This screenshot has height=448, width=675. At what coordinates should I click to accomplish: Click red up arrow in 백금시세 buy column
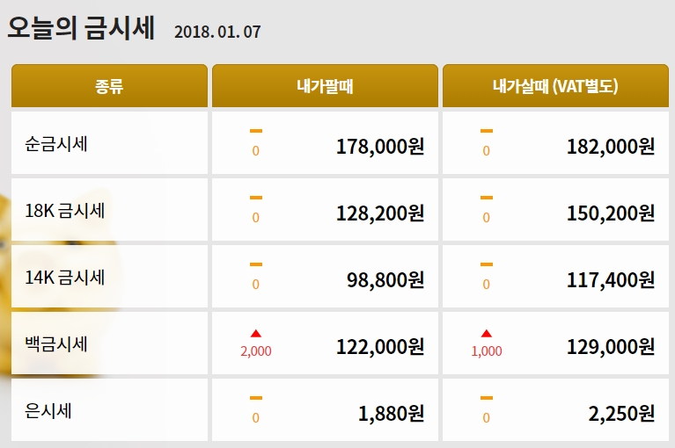click(487, 334)
